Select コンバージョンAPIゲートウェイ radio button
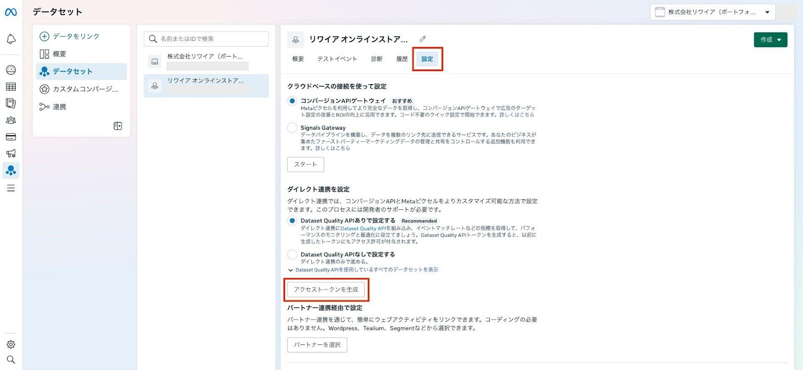 292,101
